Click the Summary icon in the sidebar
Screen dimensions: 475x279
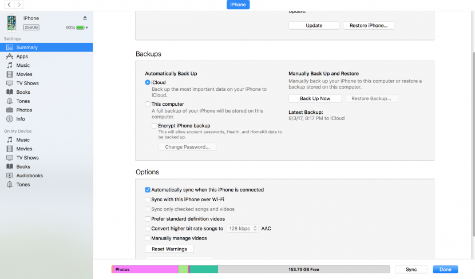tap(10, 47)
